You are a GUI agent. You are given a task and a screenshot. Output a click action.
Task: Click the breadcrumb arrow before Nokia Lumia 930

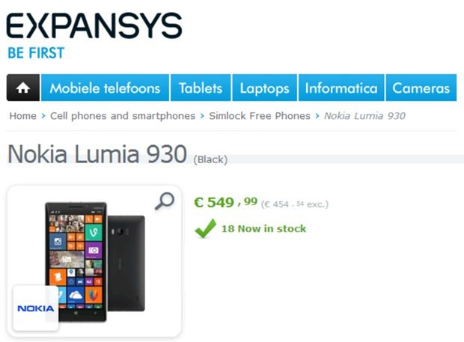coord(317,116)
